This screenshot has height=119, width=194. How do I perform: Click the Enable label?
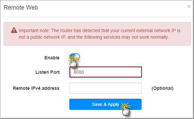(x=52, y=58)
